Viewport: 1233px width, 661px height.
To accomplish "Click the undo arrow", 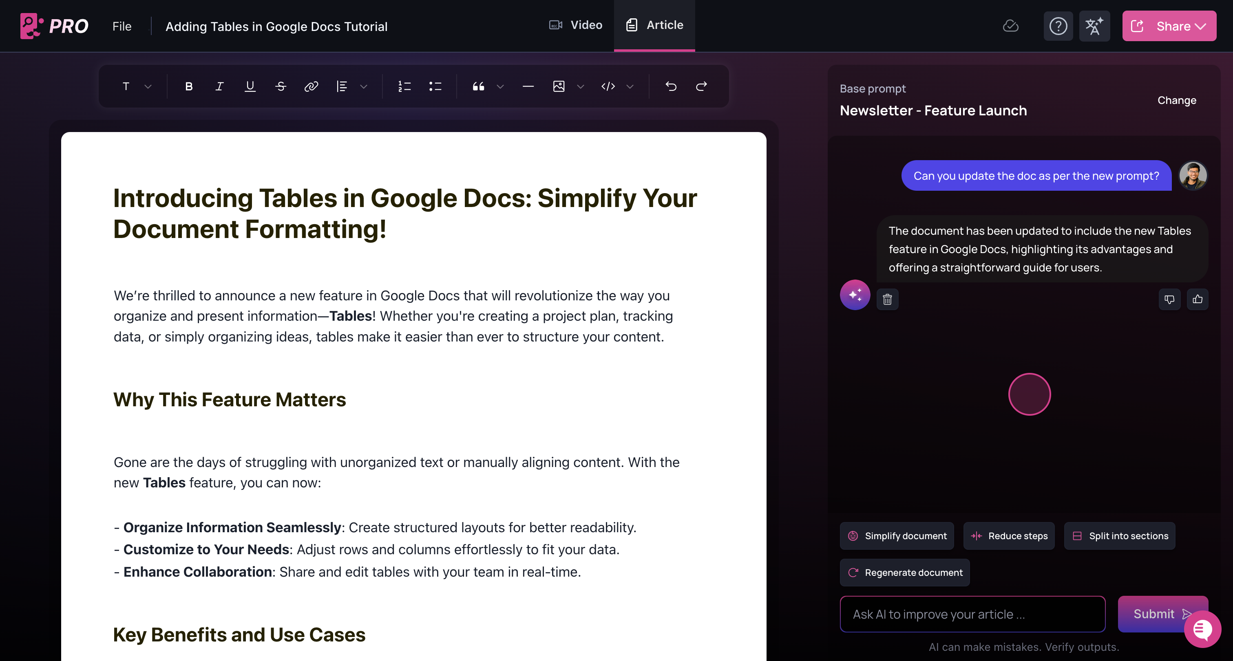I will [671, 86].
